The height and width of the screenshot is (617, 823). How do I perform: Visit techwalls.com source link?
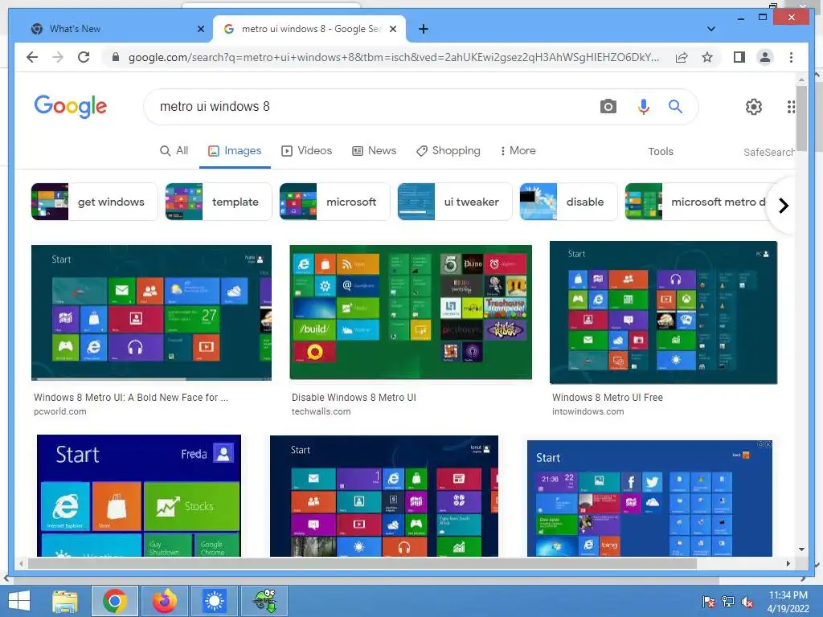[x=321, y=411]
